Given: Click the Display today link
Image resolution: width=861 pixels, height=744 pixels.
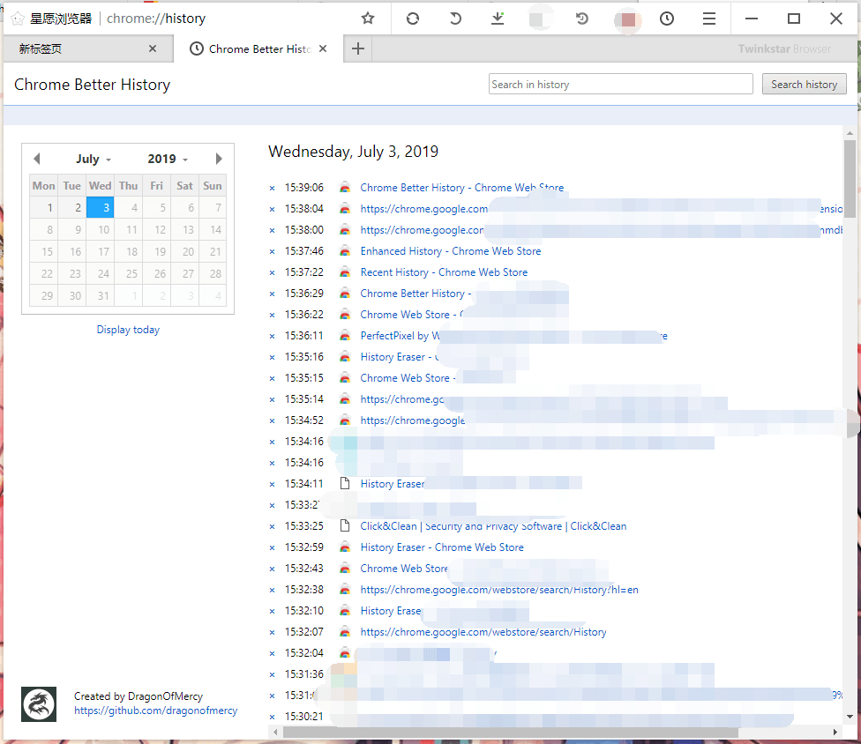Looking at the screenshot, I should click(128, 330).
